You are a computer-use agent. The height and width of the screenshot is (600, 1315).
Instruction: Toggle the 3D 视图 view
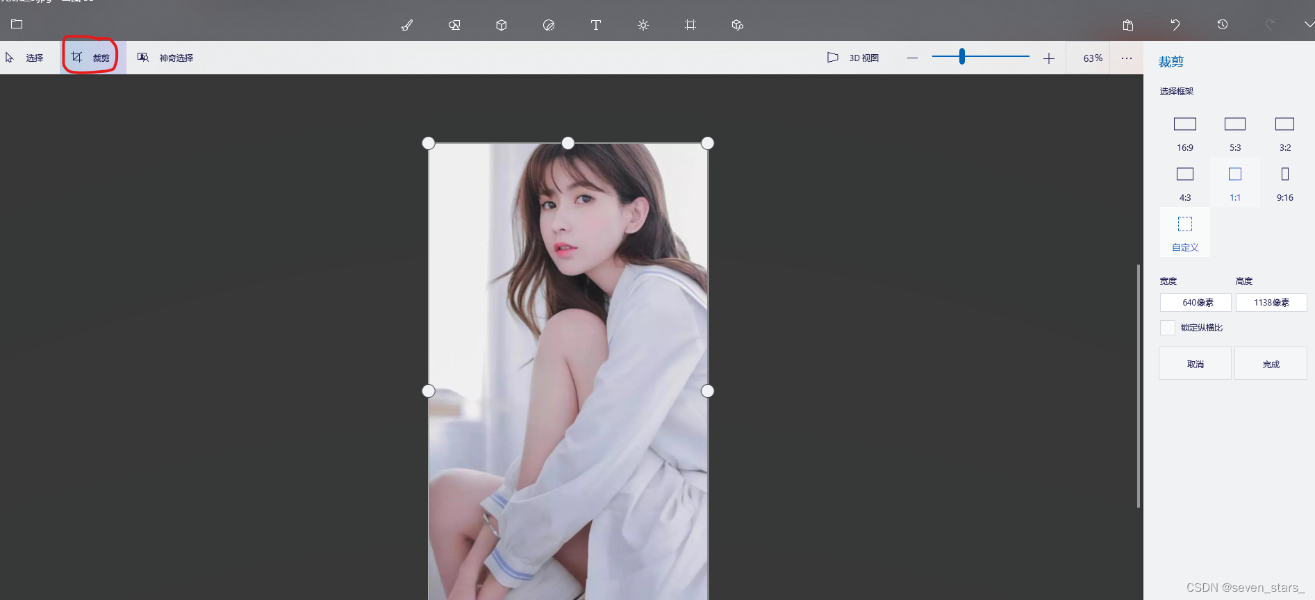853,58
